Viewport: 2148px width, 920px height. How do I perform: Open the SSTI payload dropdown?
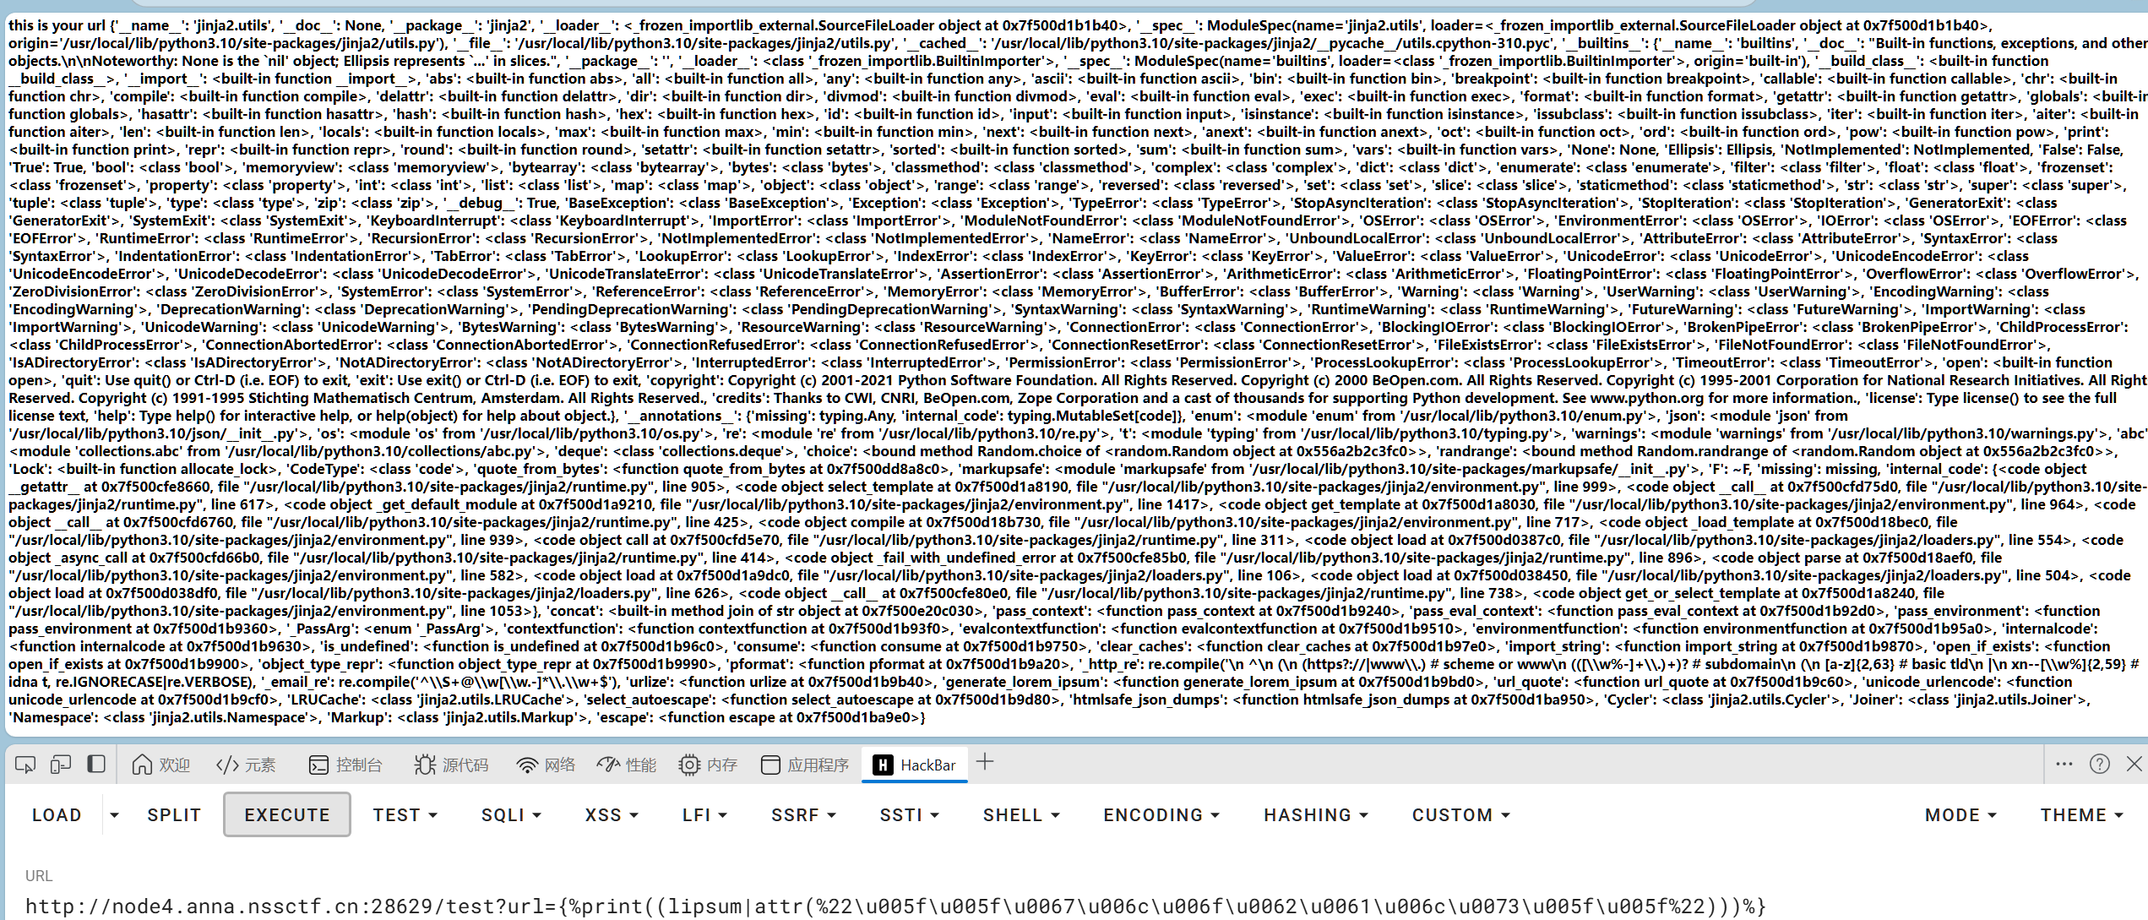point(909,815)
